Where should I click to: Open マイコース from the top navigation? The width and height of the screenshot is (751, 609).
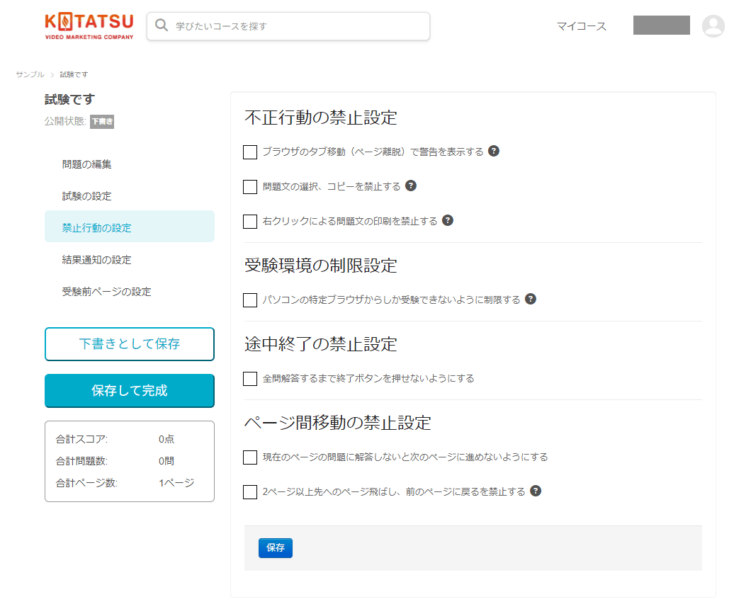581,25
